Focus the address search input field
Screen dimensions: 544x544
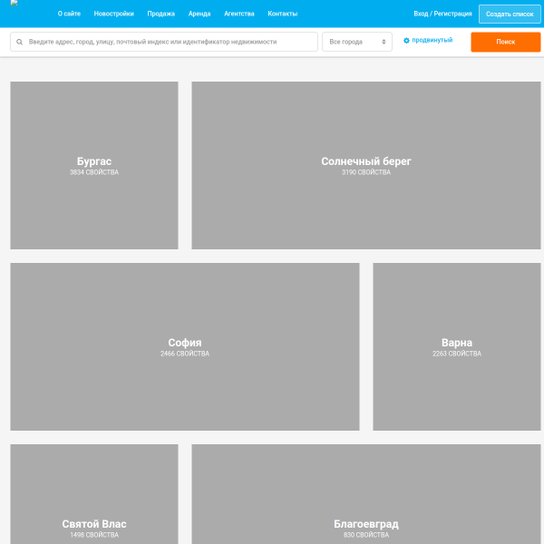coord(164,42)
